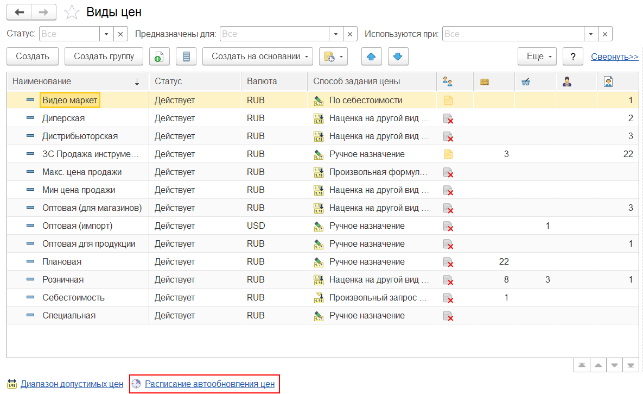Click the Свернуть>> link
Viewport: 643px width, 394px height.
tap(614, 57)
